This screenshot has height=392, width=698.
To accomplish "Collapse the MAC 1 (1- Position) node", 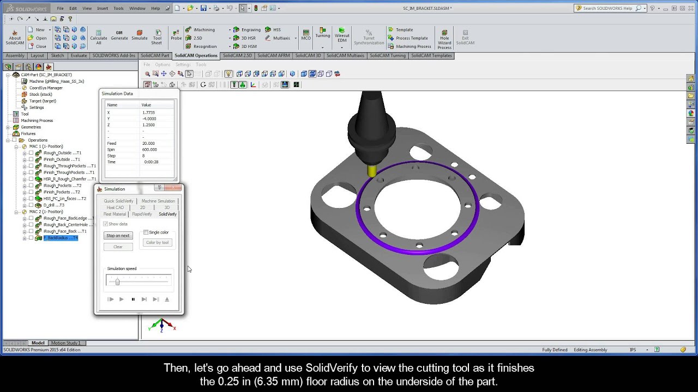I will click(16, 146).
